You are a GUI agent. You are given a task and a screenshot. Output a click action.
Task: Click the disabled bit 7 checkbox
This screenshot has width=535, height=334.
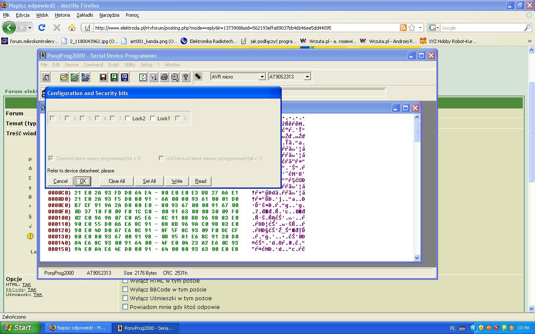[x=52, y=118]
